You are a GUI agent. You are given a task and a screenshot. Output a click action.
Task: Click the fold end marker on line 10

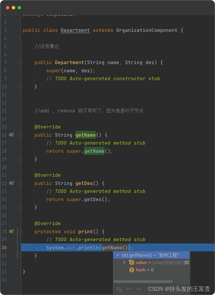pyautogui.click(x=21, y=87)
